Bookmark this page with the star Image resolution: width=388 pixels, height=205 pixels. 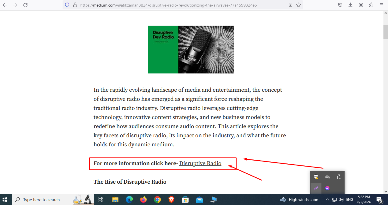click(299, 5)
